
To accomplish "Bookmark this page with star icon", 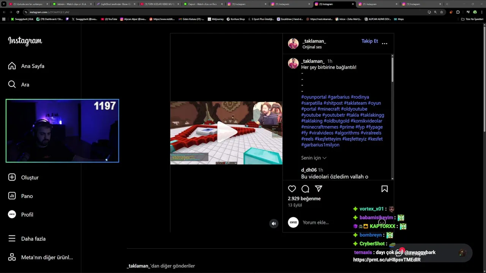I will 442,12.
